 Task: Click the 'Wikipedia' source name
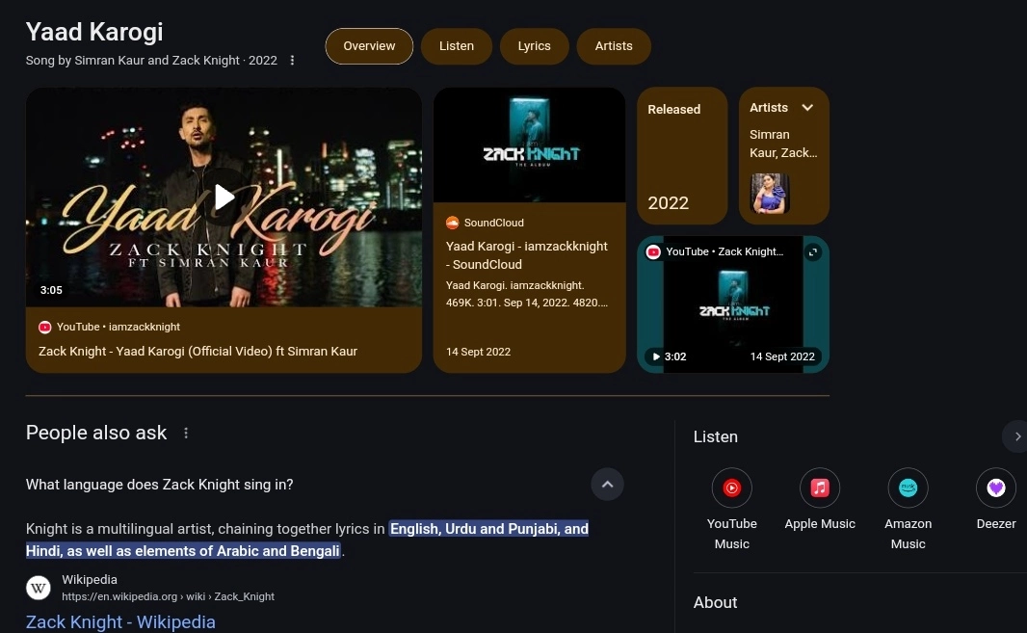90,580
